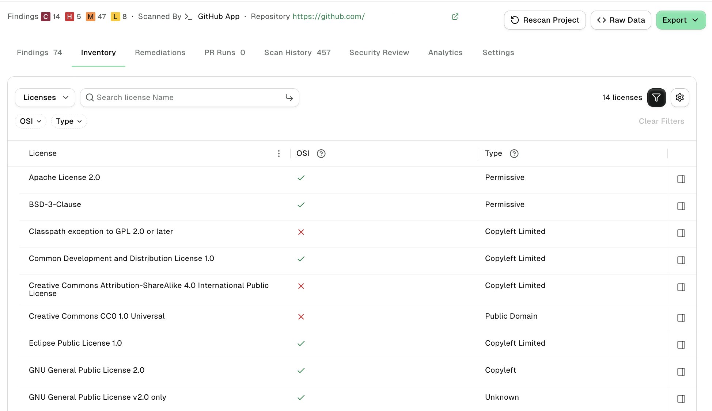Click Clear Filters link
Viewport: 712px width, 411px height.
(x=661, y=121)
